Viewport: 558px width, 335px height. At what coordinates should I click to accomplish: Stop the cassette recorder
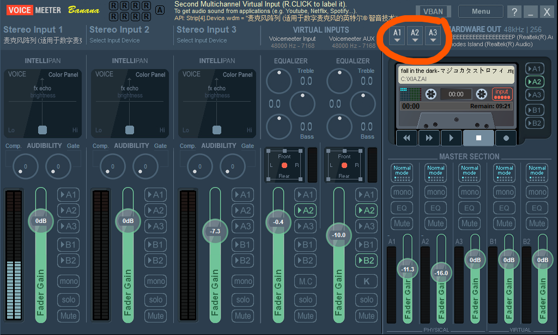(478, 138)
